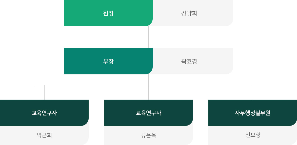Click the gray card containing 곽효경
297x145 pixels.
193,61
